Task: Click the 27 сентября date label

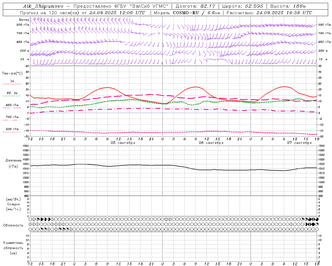Action: pos(299,143)
